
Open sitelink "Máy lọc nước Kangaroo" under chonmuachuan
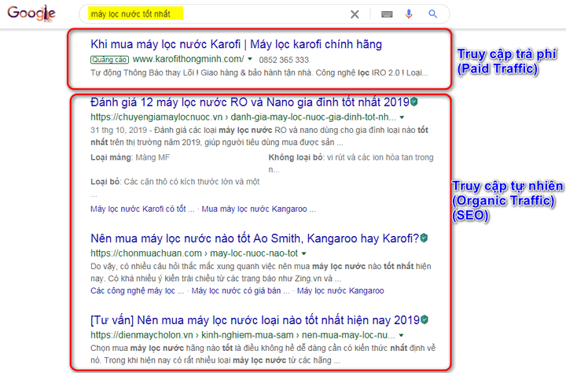pyautogui.click(x=340, y=290)
